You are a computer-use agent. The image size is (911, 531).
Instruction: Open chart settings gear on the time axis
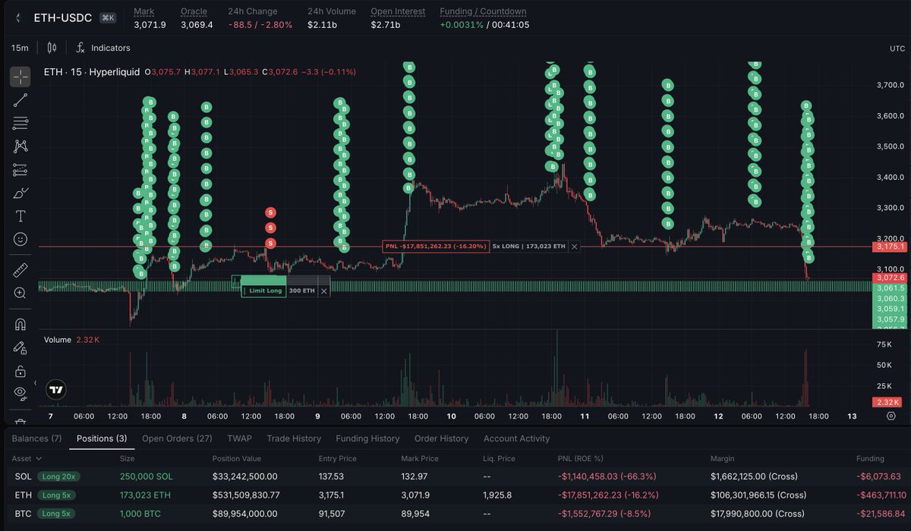[x=891, y=416]
